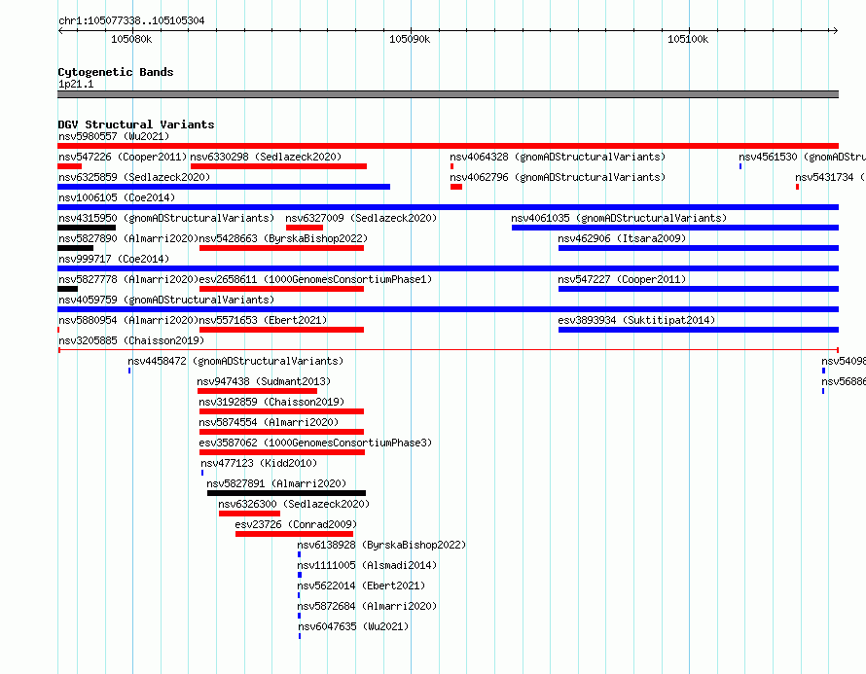This screenshot has width=866, height=674.
Task: Click nsv6327009 (Sedlazeck2020) label
Action: 361,218
